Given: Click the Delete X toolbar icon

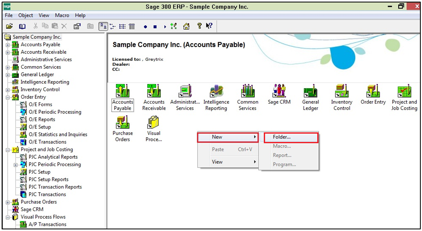Looking at the screenshot, I should point(64,26).
